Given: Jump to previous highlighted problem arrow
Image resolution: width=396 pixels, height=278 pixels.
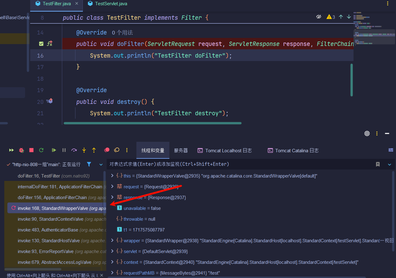Looking at the screenshot, I should click(341, 17).
